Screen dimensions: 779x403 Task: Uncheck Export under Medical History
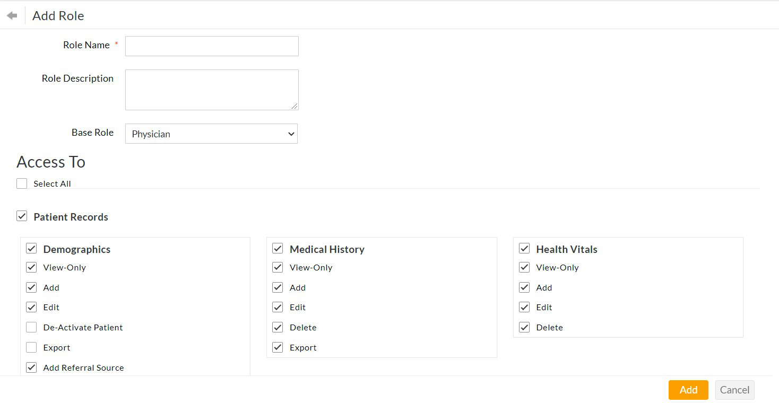(278, 347)
